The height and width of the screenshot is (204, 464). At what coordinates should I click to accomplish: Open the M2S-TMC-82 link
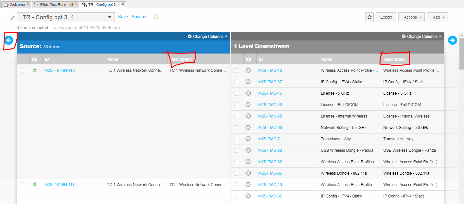pyautogui.click(x=270, y=162)
